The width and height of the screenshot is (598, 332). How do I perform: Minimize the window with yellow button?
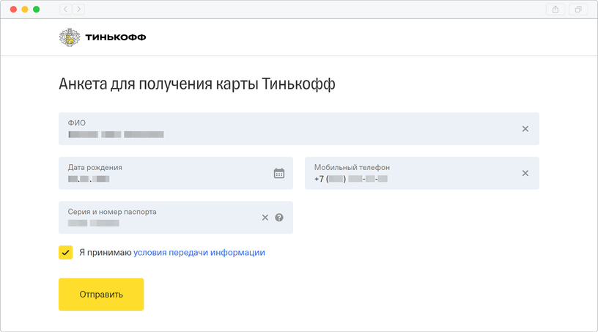[x=25, y=9]
